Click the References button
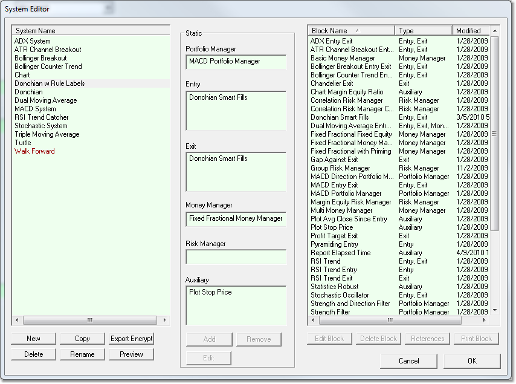 (427, 339)
